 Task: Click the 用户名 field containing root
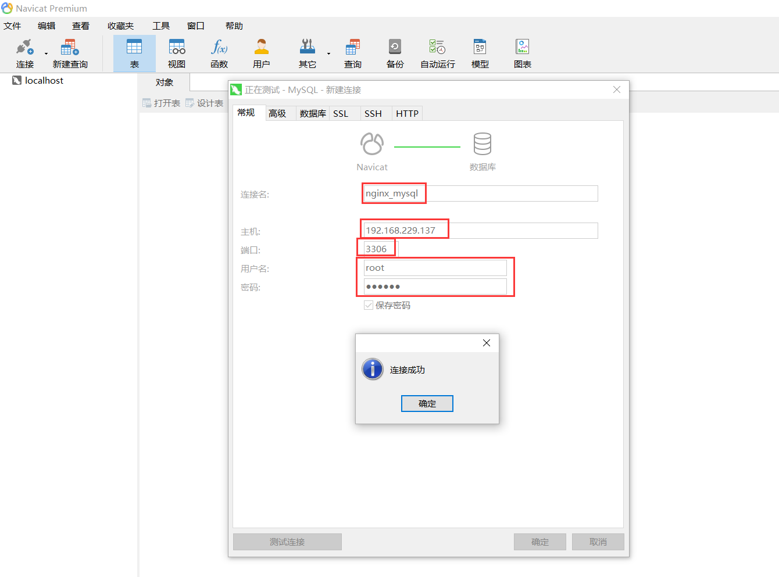[435, 268]
